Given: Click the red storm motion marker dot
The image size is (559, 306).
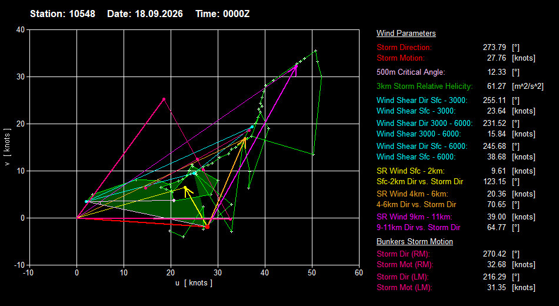Looking at the screenshot, I should point(207,227).
